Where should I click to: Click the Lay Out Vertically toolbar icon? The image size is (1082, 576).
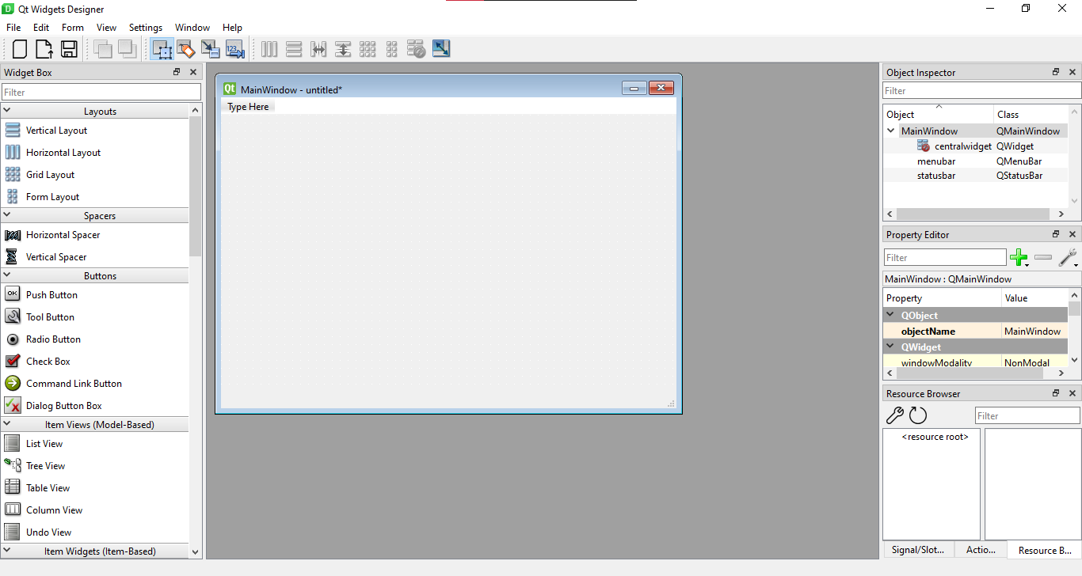coord(294,49)
